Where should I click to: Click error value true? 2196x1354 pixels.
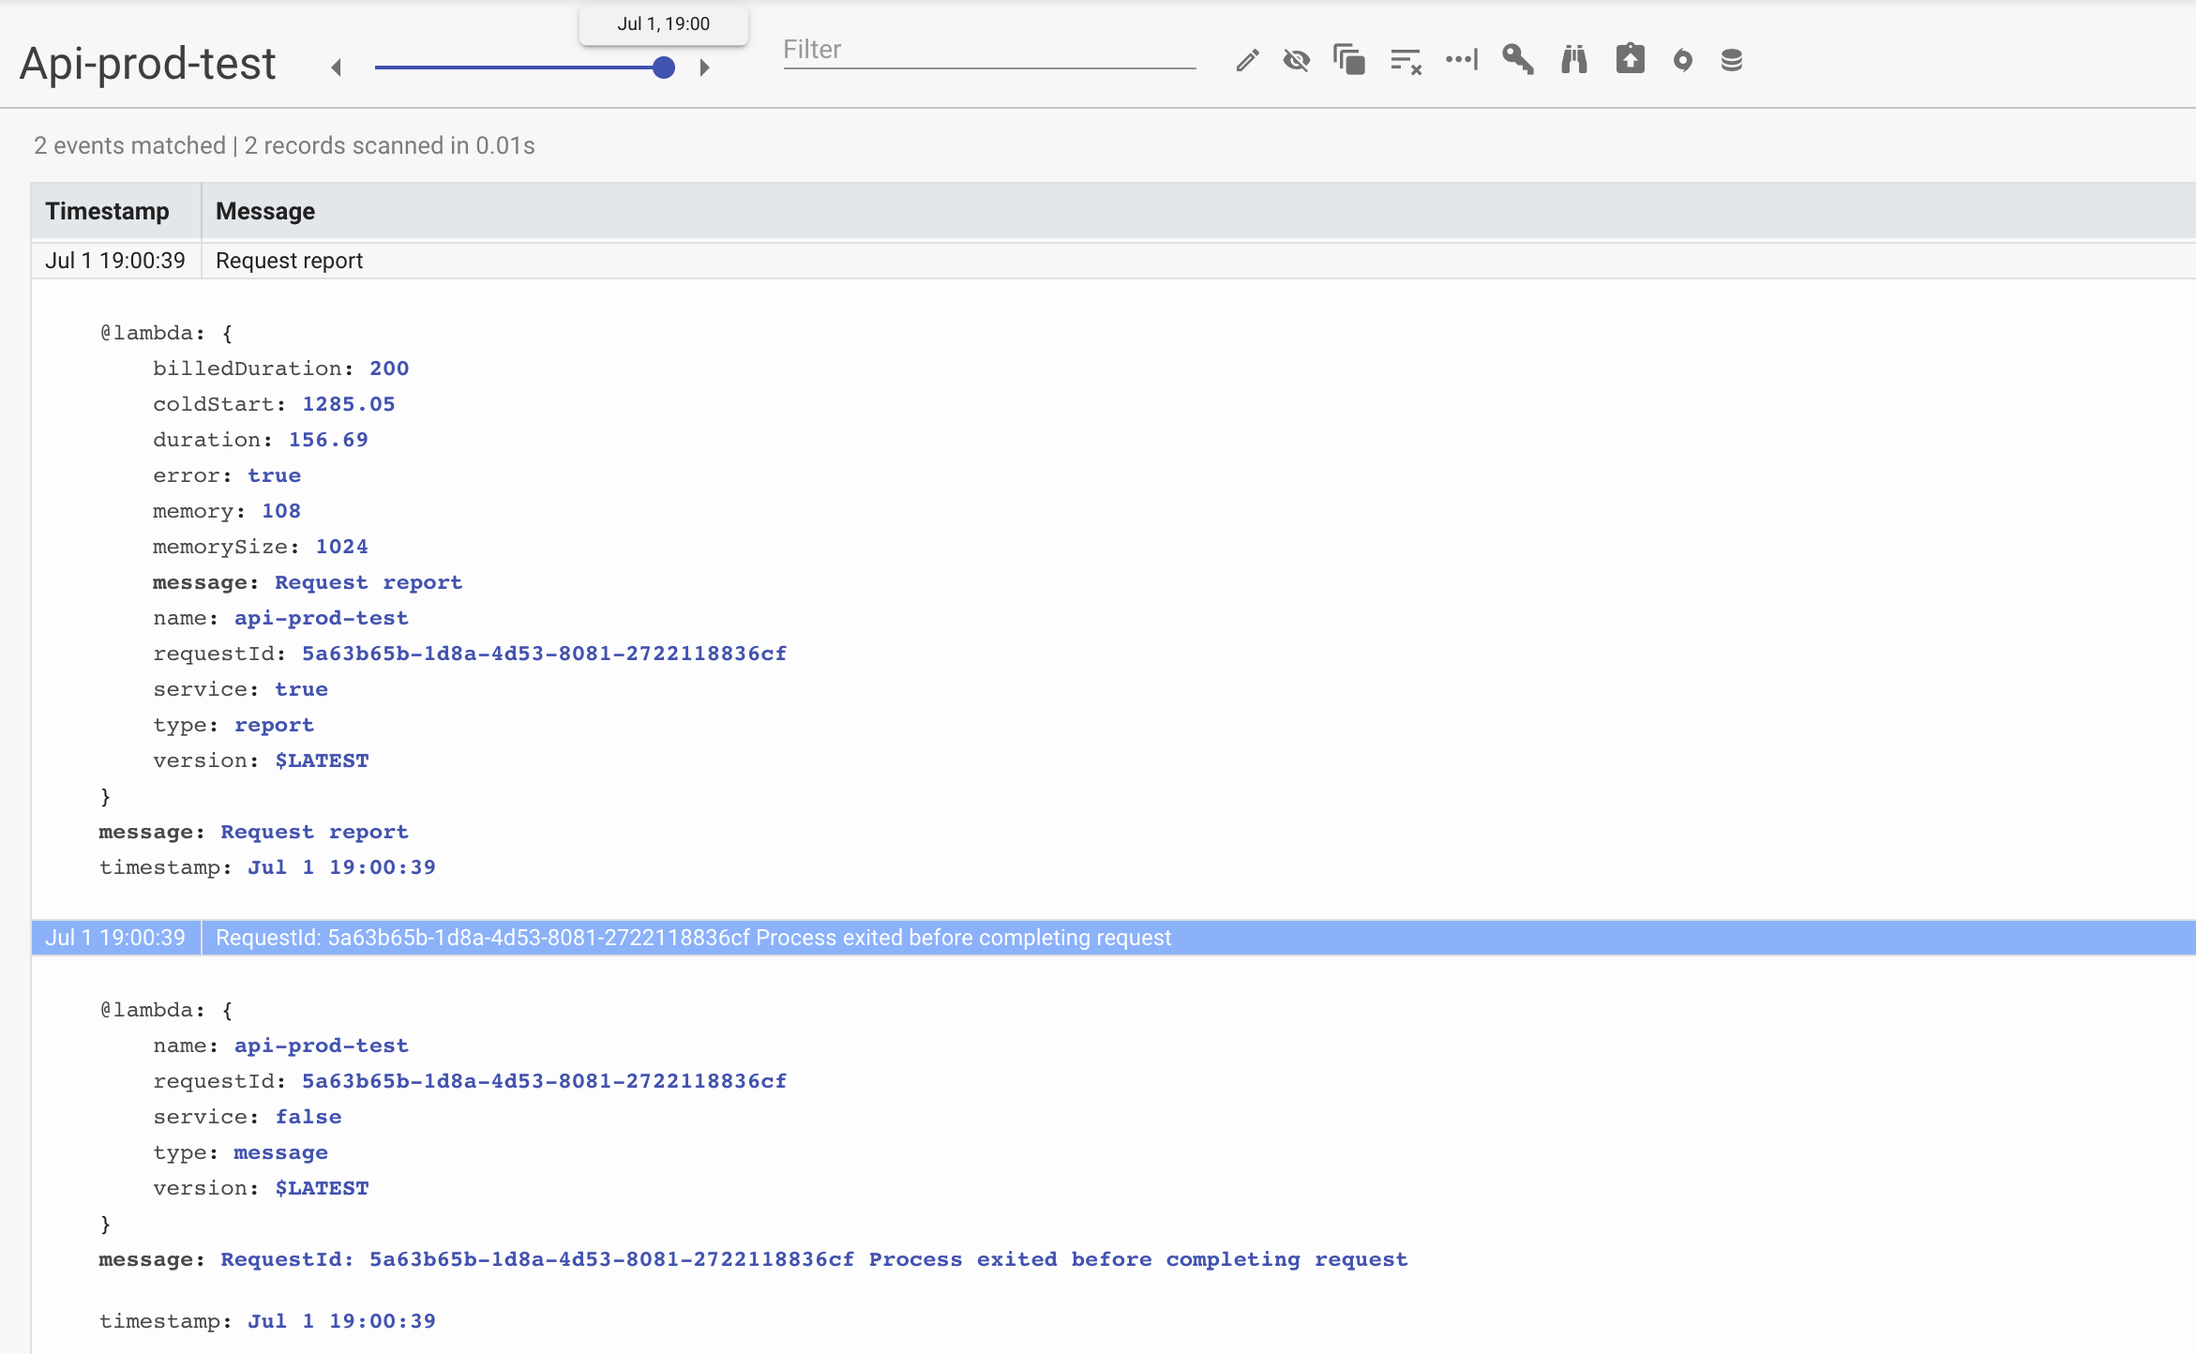pyautogui.click(x=274, y=475)
